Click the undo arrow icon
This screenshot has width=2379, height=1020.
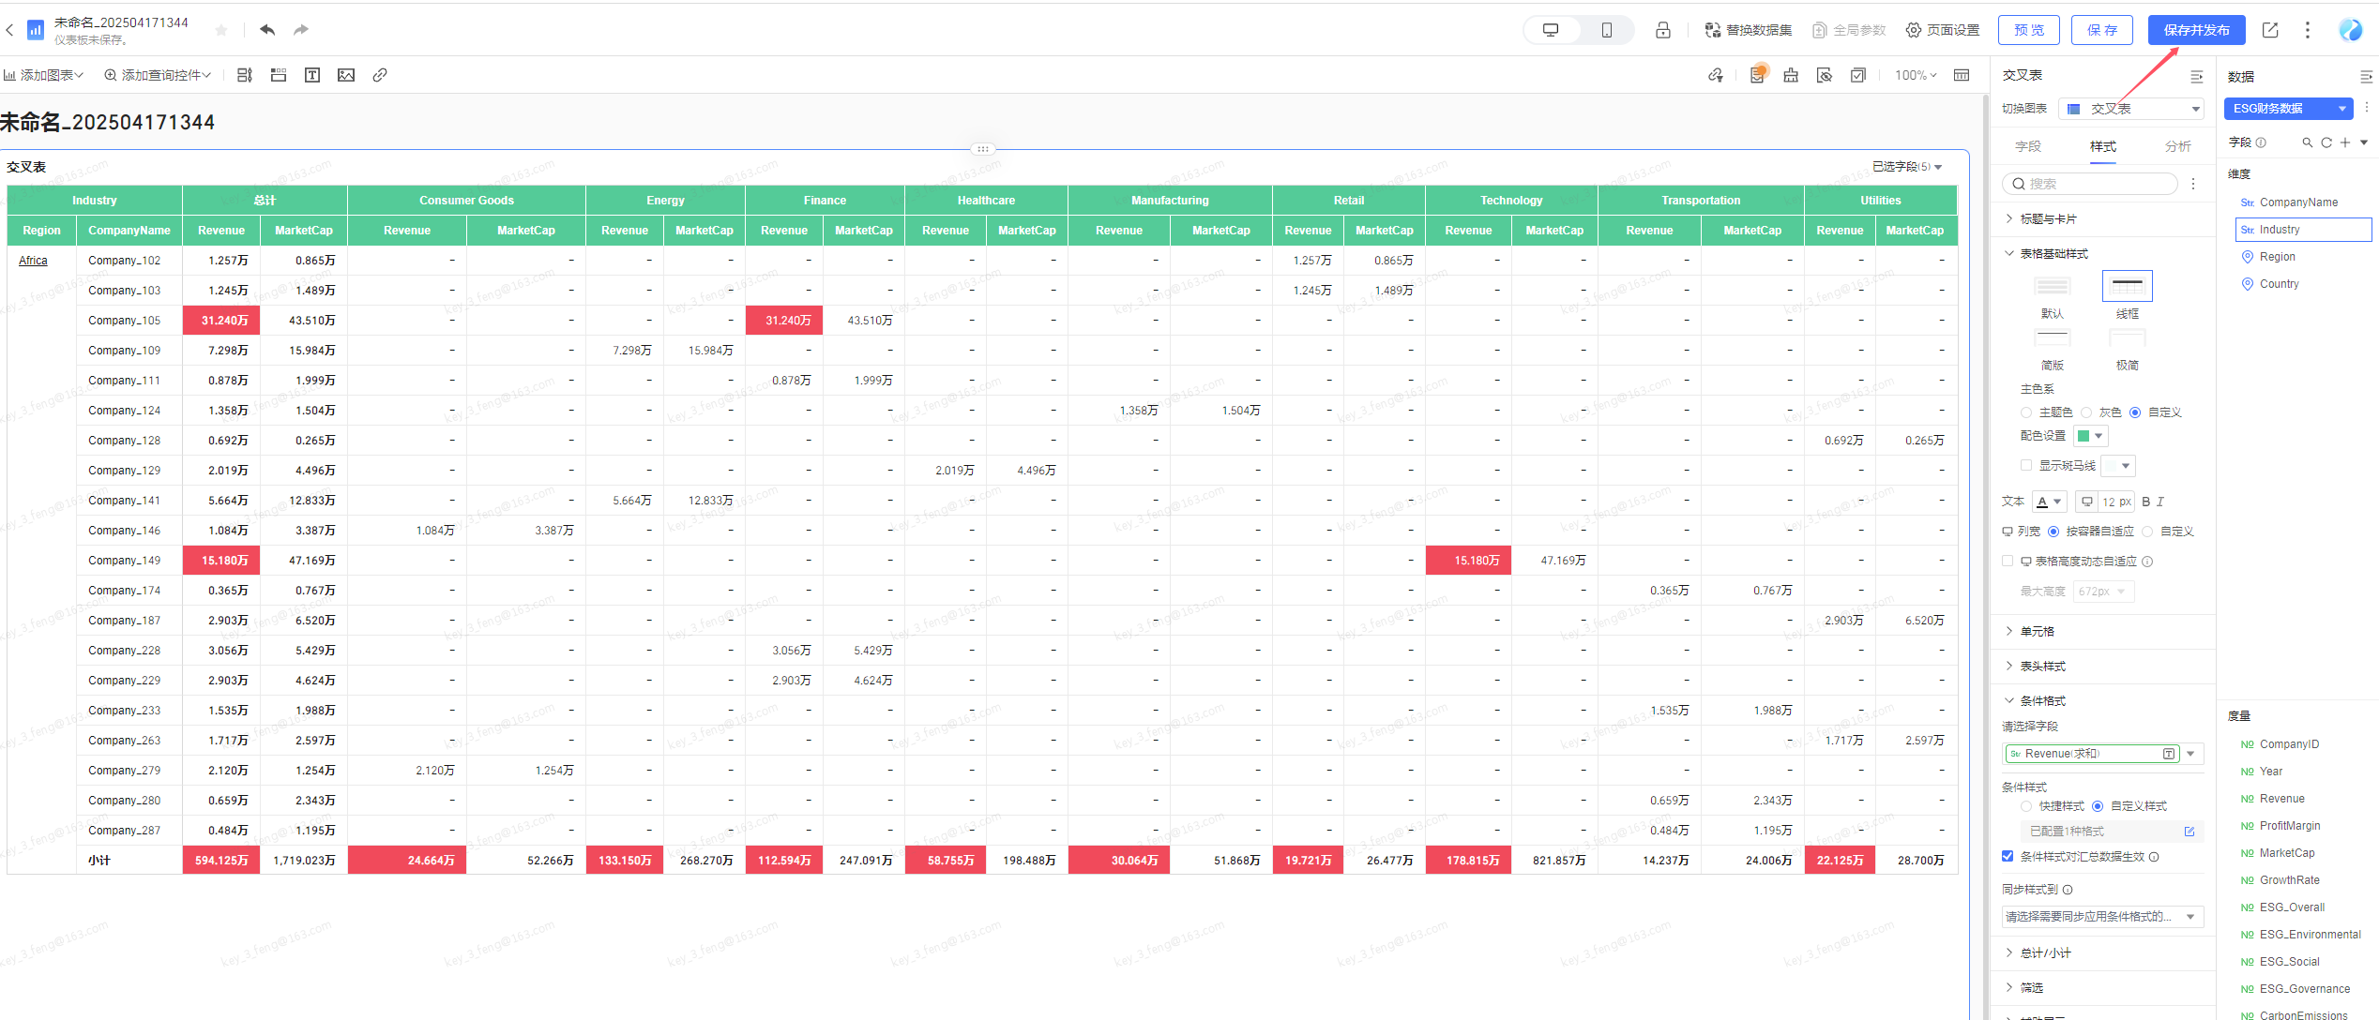pyautogui.click(x=267, y=30)
